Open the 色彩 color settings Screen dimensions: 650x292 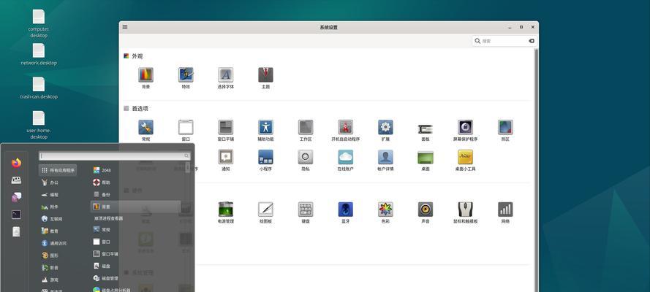pos(385,212)
